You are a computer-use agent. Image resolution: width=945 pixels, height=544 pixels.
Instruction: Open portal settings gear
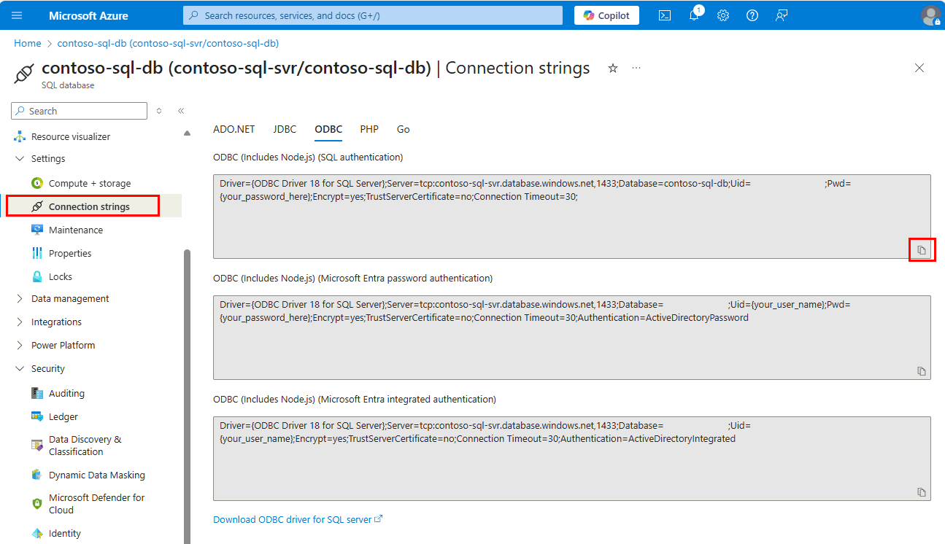(x=723, y=15)
